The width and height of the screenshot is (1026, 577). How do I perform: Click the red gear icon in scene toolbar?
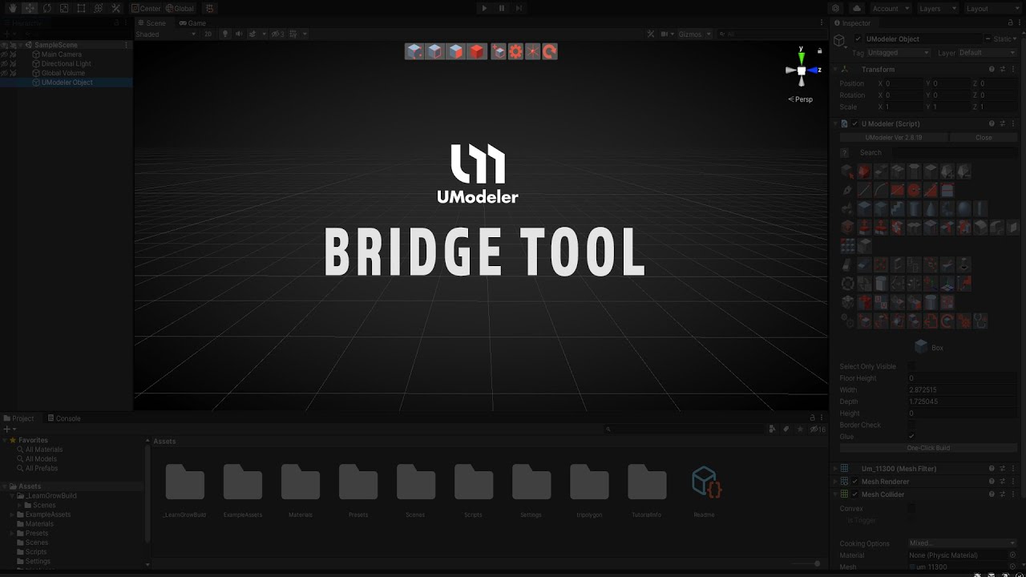[515, 51]
